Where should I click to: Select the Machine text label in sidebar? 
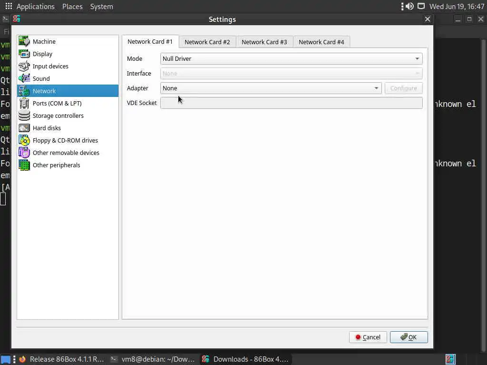[44, 42]
